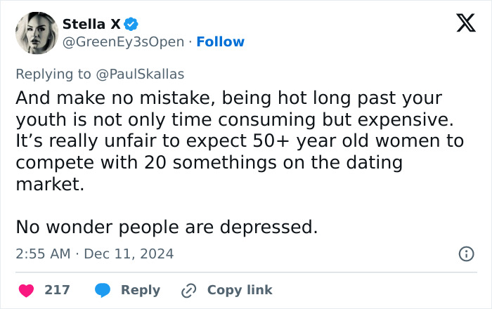Click the Dec 11, 2024 date
Image resolution: width=492 pixels, height=309 pixels.
click(129, 254)
